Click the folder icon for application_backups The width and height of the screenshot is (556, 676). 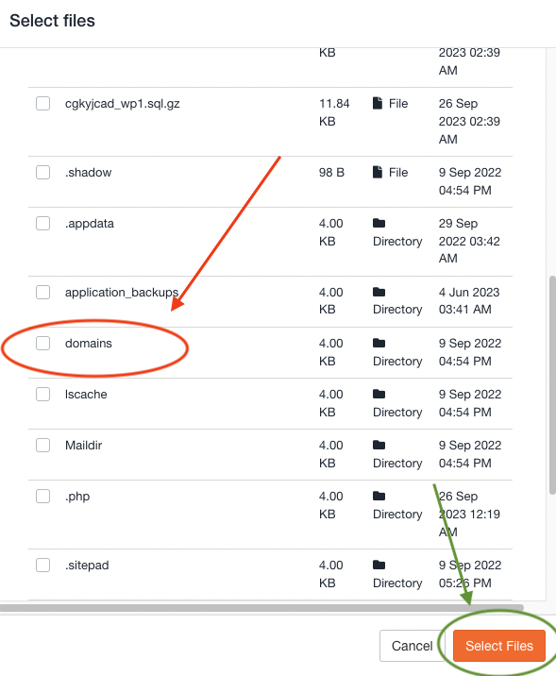pyautogui.click(x=379, y=292)
